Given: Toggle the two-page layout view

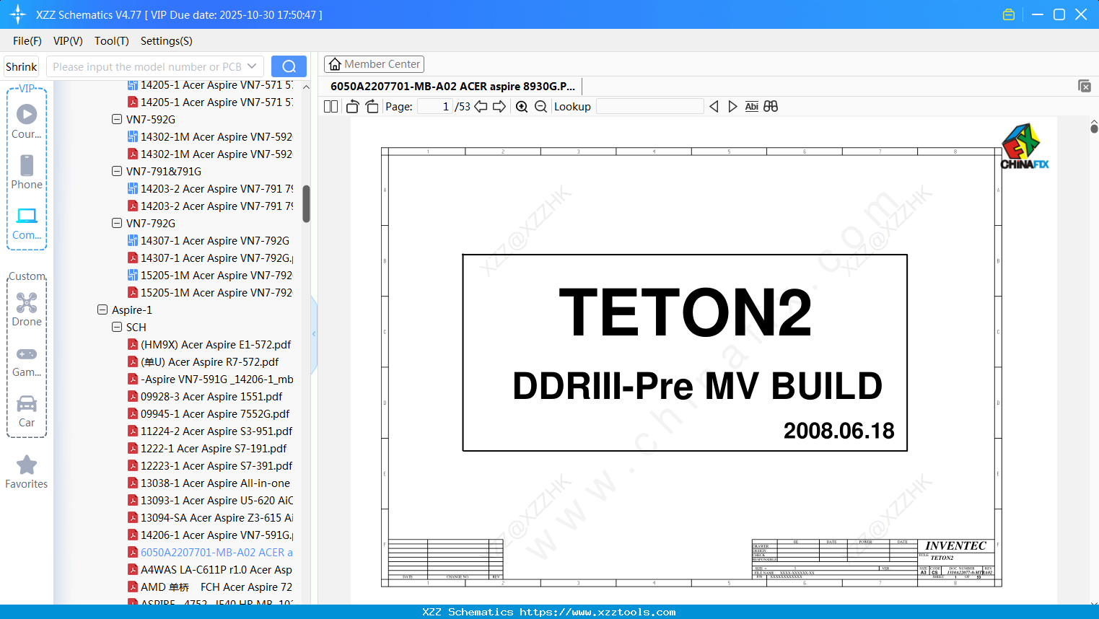Looking at the screenshot, I should pos(331,107).
